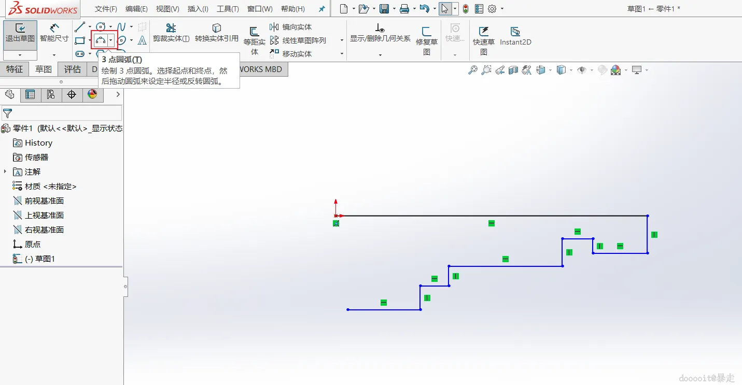
Task: Toggle Hide/Show Items eye icon
Action: pyautogui.click(x=582, y=70)
